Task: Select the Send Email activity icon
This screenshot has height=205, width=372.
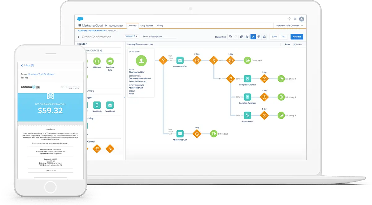Action: 110,106
